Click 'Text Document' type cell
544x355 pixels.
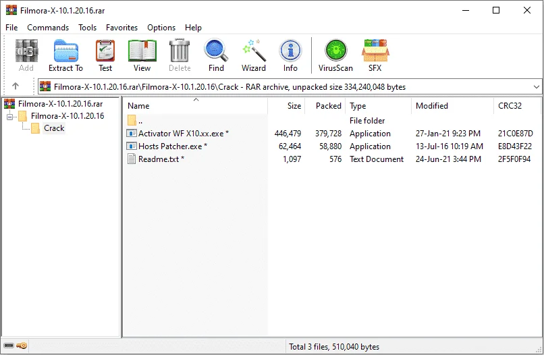tap(377, 159)
